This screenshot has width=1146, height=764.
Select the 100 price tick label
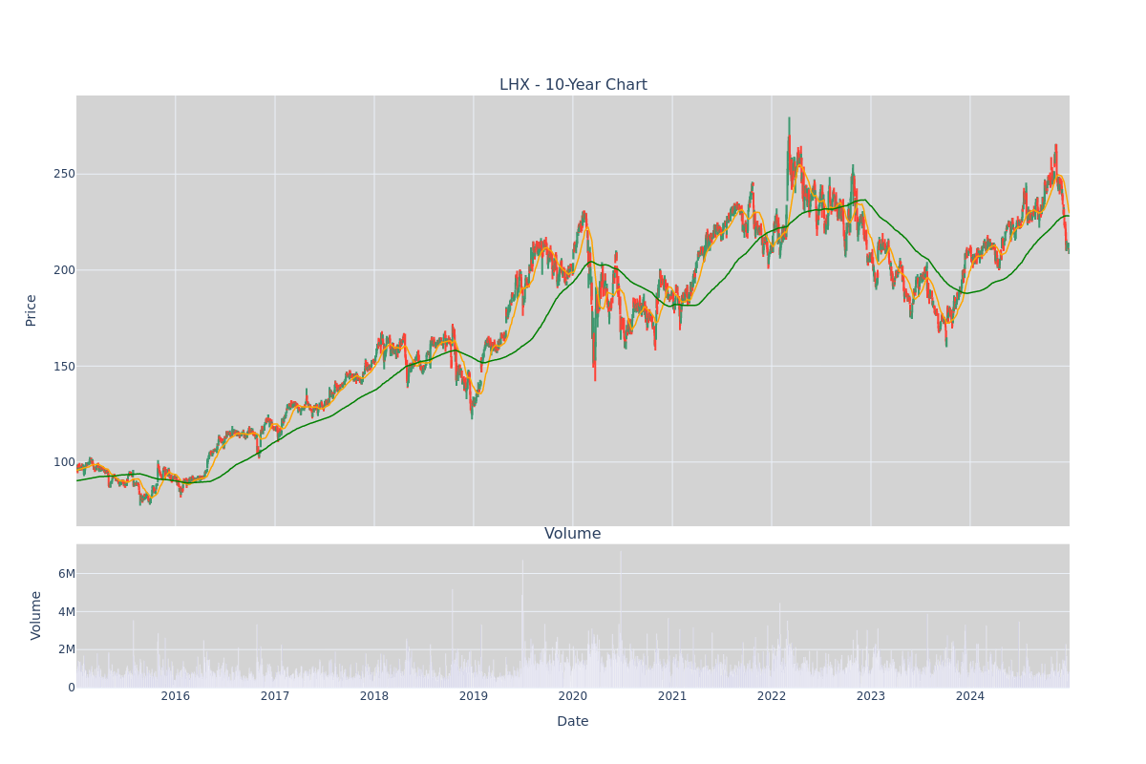coord(64,462)
